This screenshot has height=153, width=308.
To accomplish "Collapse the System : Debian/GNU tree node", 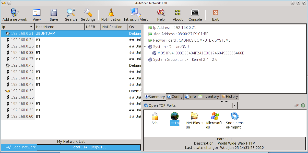I will click(x=145, y=47).
